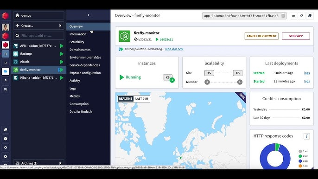This screenshot has width=318, height=179.
Task: Click the refresh icon in top-right header
Action: 302,16
